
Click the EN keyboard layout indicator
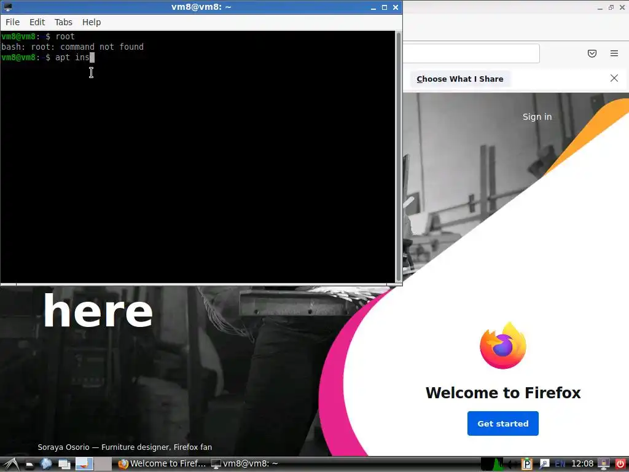560,464
